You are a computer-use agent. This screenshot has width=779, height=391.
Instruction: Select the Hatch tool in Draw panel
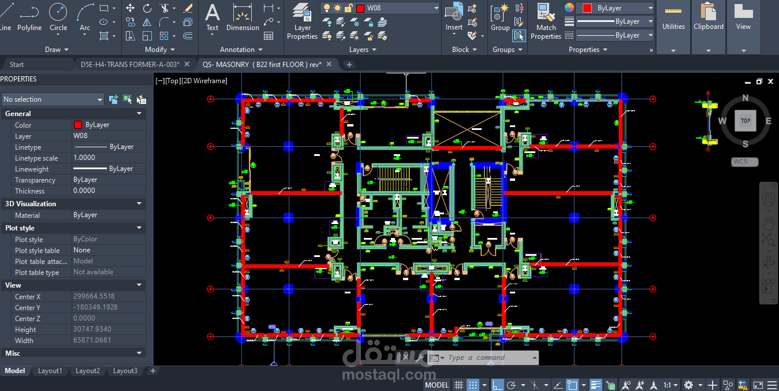[x=104, y=36]
